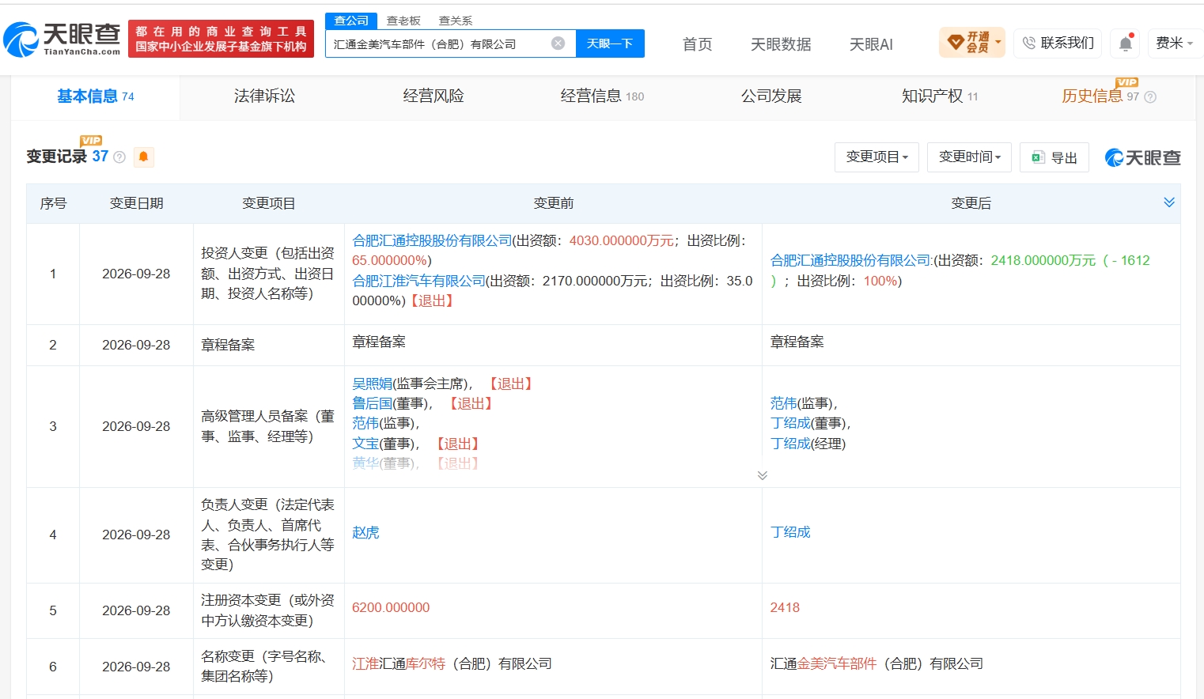1204x699 pixels.
Task: Open 天眼数据 in top navigation
Action: 781,44
